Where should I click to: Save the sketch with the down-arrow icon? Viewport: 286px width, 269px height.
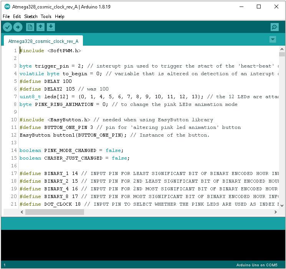click(x=51, y=27)
